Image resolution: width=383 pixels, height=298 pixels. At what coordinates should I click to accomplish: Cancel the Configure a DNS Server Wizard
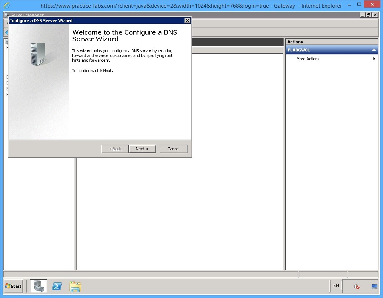point(173,149)
